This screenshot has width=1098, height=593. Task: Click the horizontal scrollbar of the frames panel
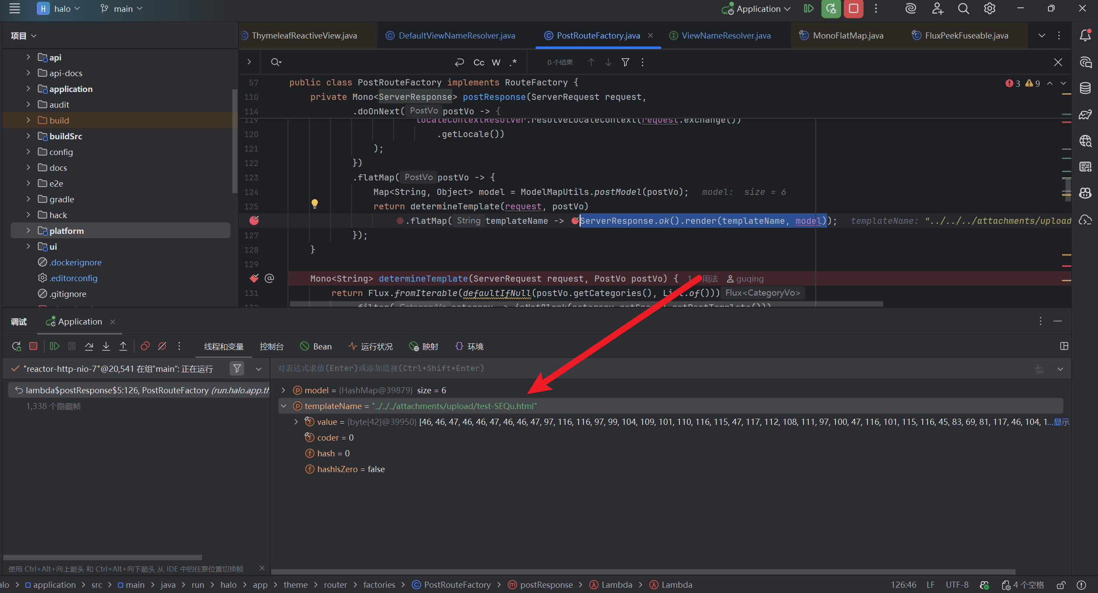click(103, 558)
